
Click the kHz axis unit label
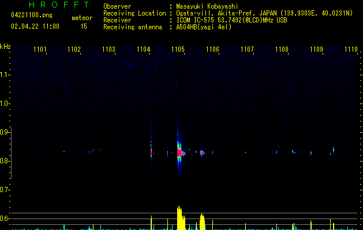click(x=5, y=47)
